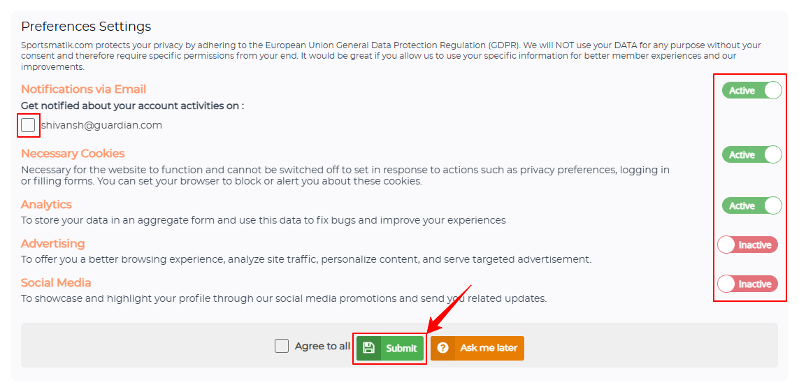Select the Analytics section heading
This screenshot has height=392, width=799.
click(46, 205)
